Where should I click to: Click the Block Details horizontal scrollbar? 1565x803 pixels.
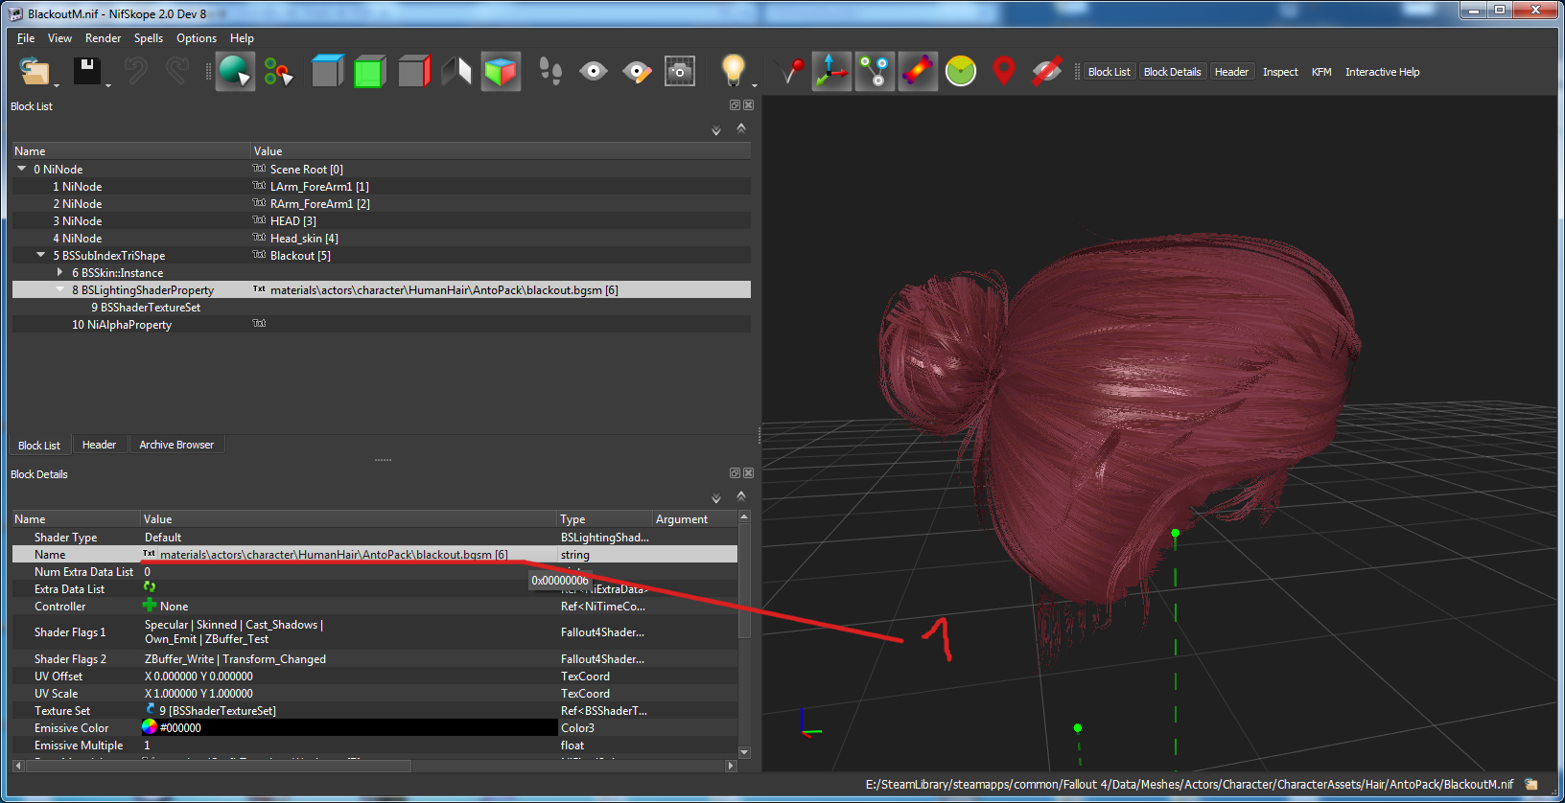218,766
